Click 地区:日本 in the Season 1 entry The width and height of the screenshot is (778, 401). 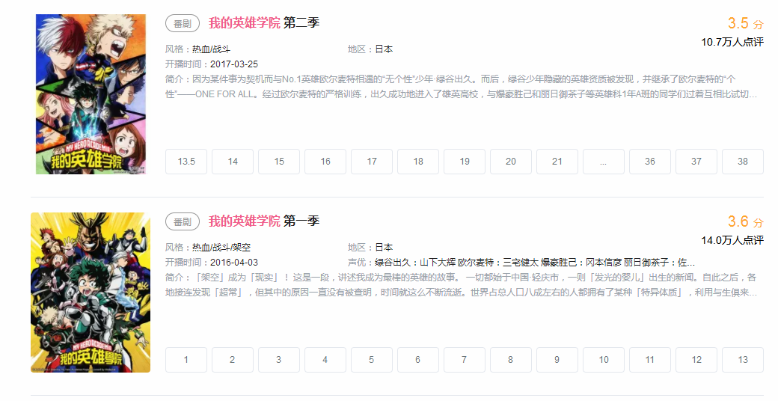coord(370,248)
